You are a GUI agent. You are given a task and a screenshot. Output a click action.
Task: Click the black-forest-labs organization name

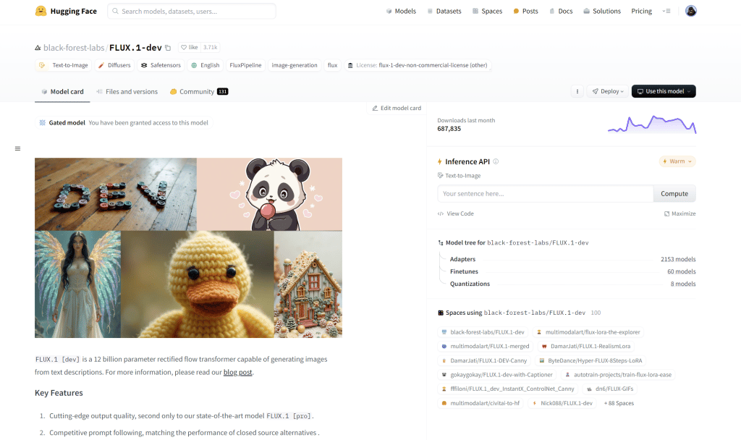point(74,48)
